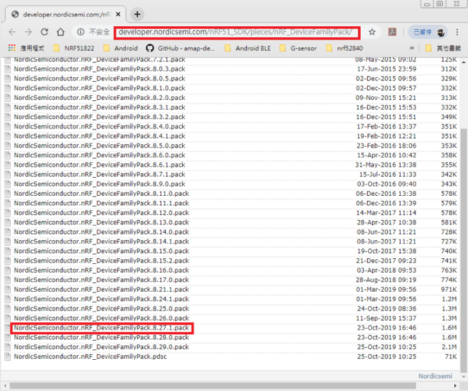Screen dimensions: 468x391
Task: Download DeviceFamilyPack.8.29.0.pack file
Action: 102,347
